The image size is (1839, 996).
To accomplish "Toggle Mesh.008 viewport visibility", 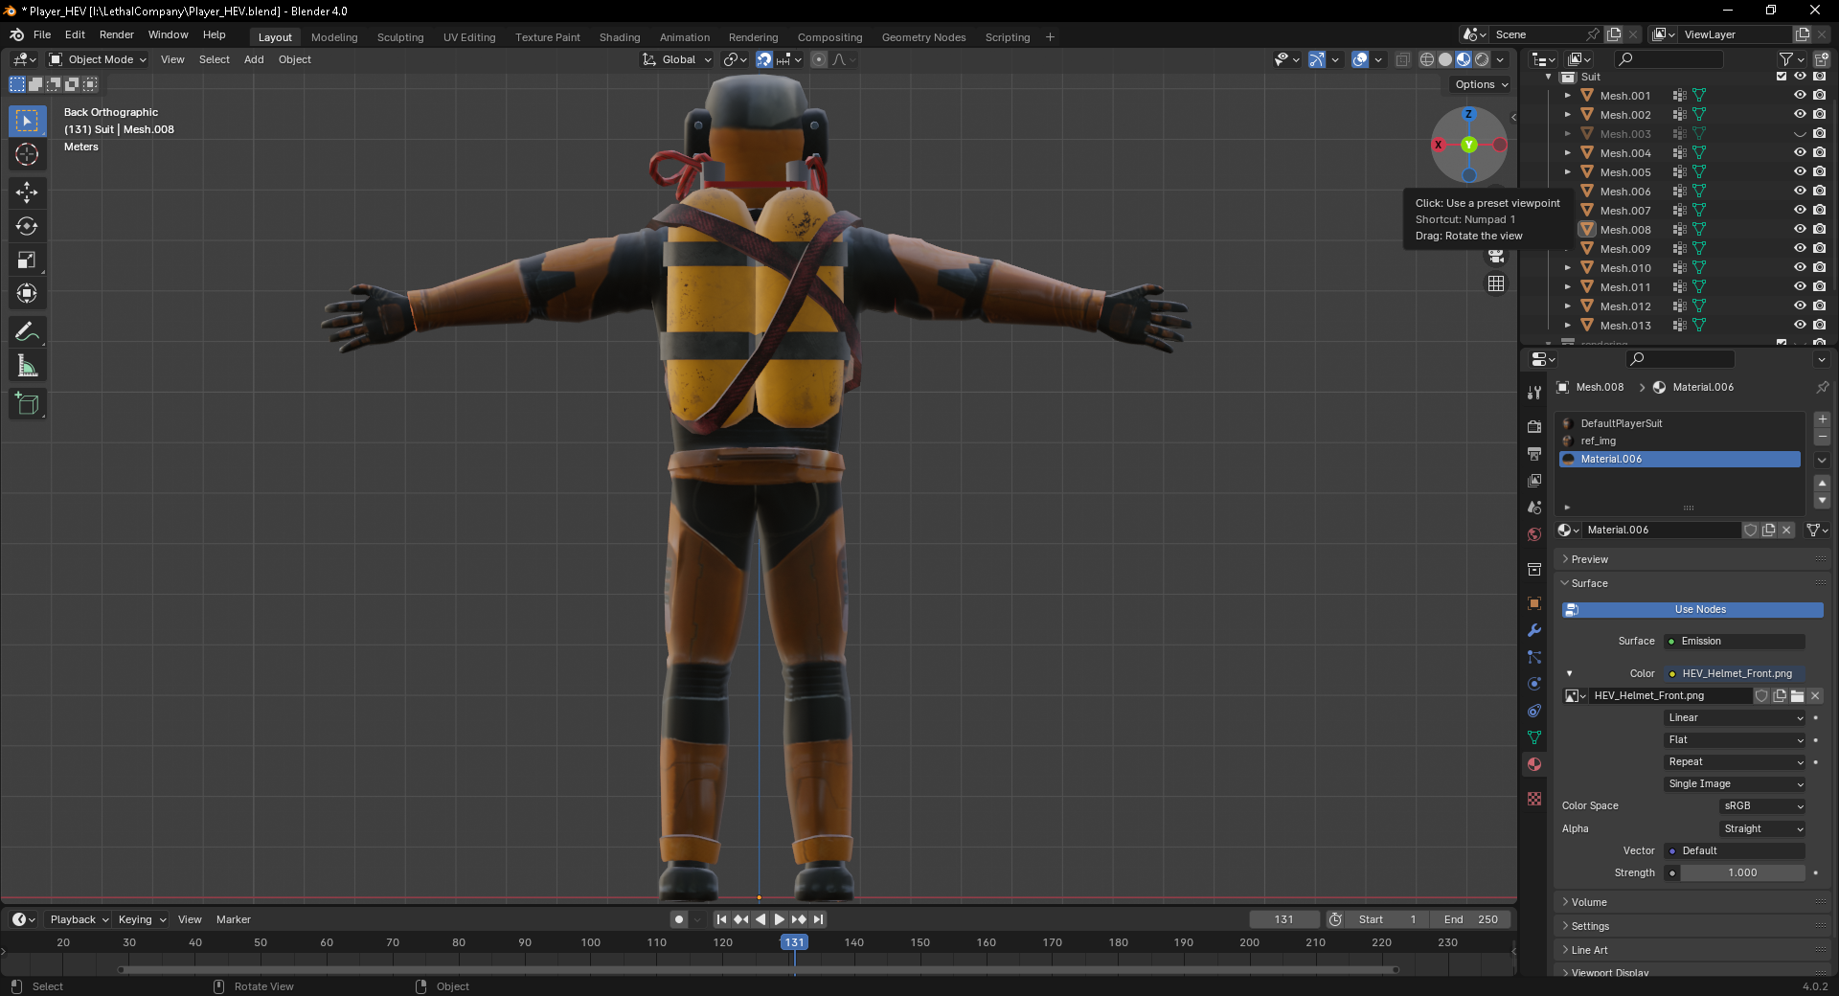I will 1800,230.
